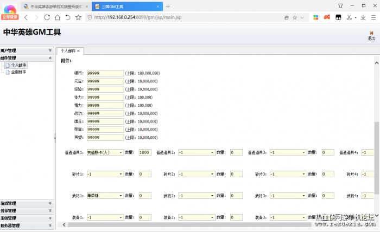Open the red game controller icon
The height and width of the screenshot is (232, 380).
click(x=327, y=17)
